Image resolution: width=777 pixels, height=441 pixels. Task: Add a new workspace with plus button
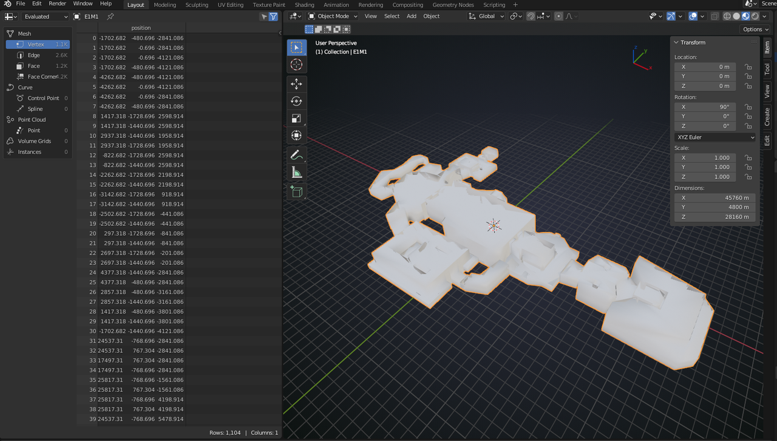515,4
